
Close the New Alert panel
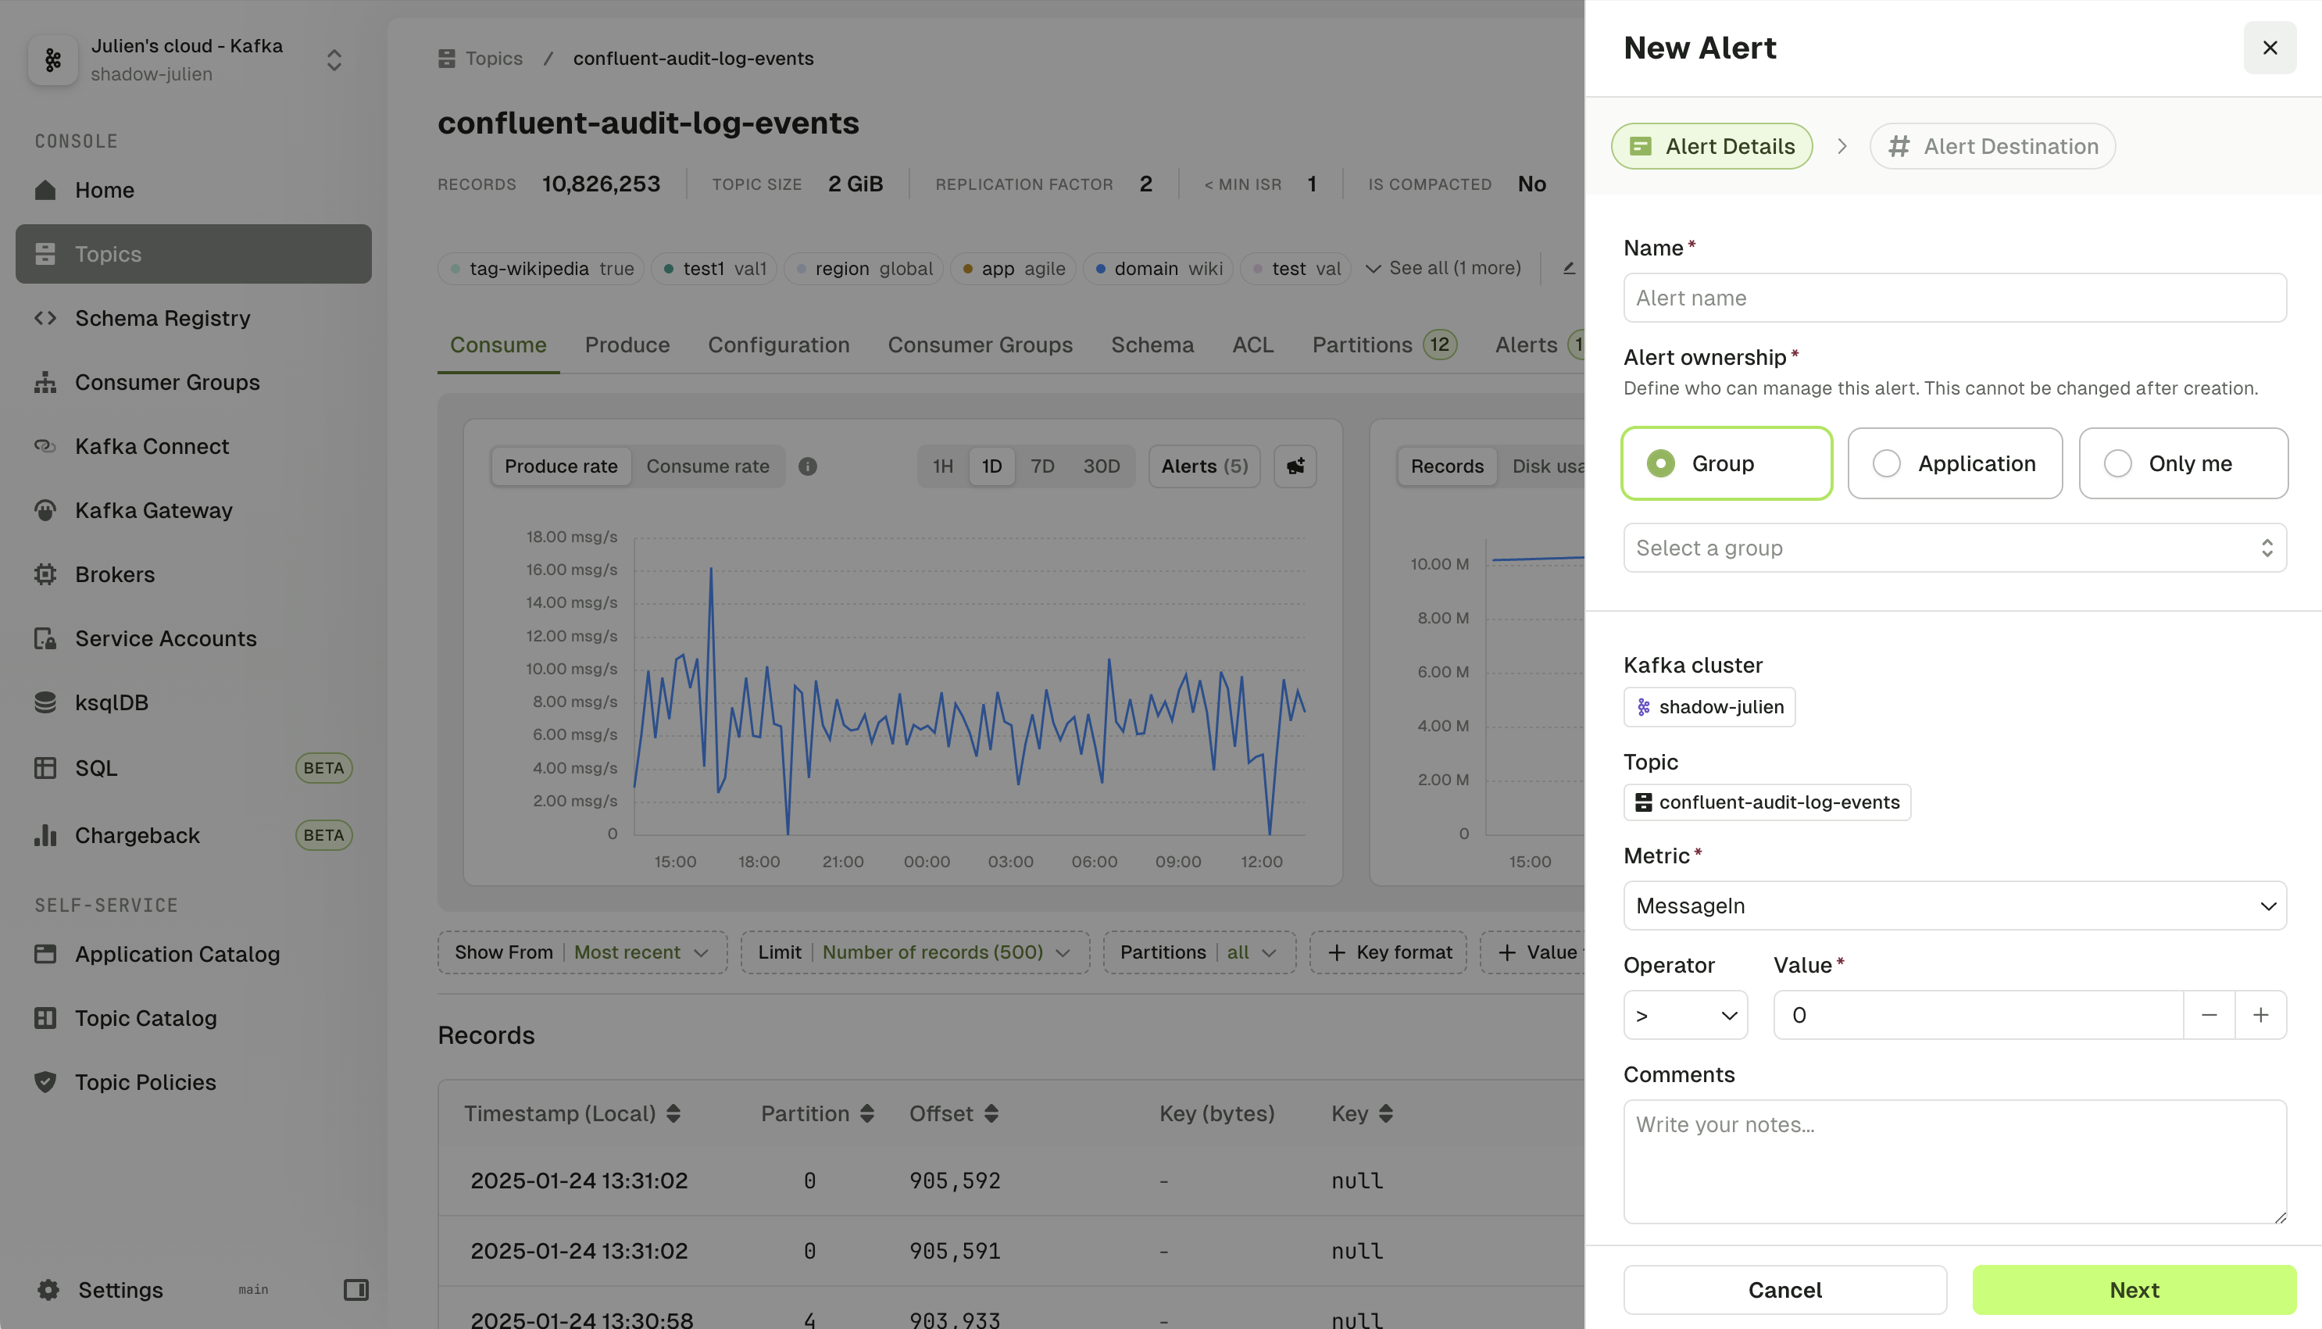click(x=2269, y=48)
